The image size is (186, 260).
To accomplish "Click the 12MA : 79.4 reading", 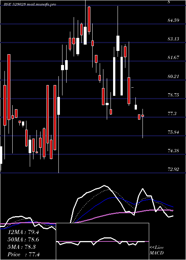I will 23,232.
